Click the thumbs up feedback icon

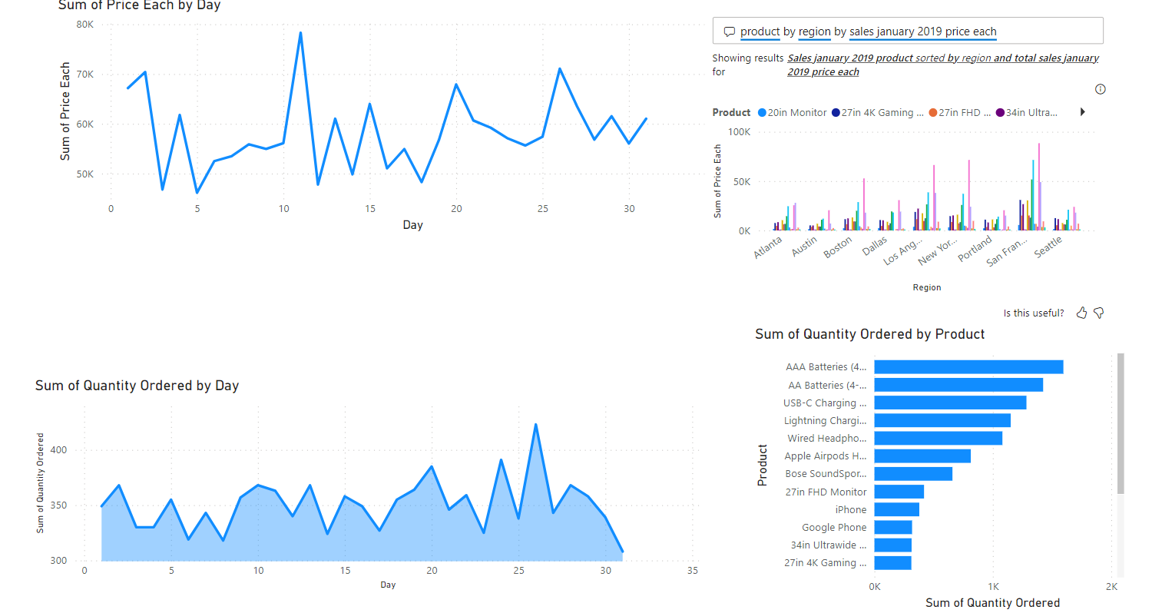pyautogui.click(x=1081, y=313)
